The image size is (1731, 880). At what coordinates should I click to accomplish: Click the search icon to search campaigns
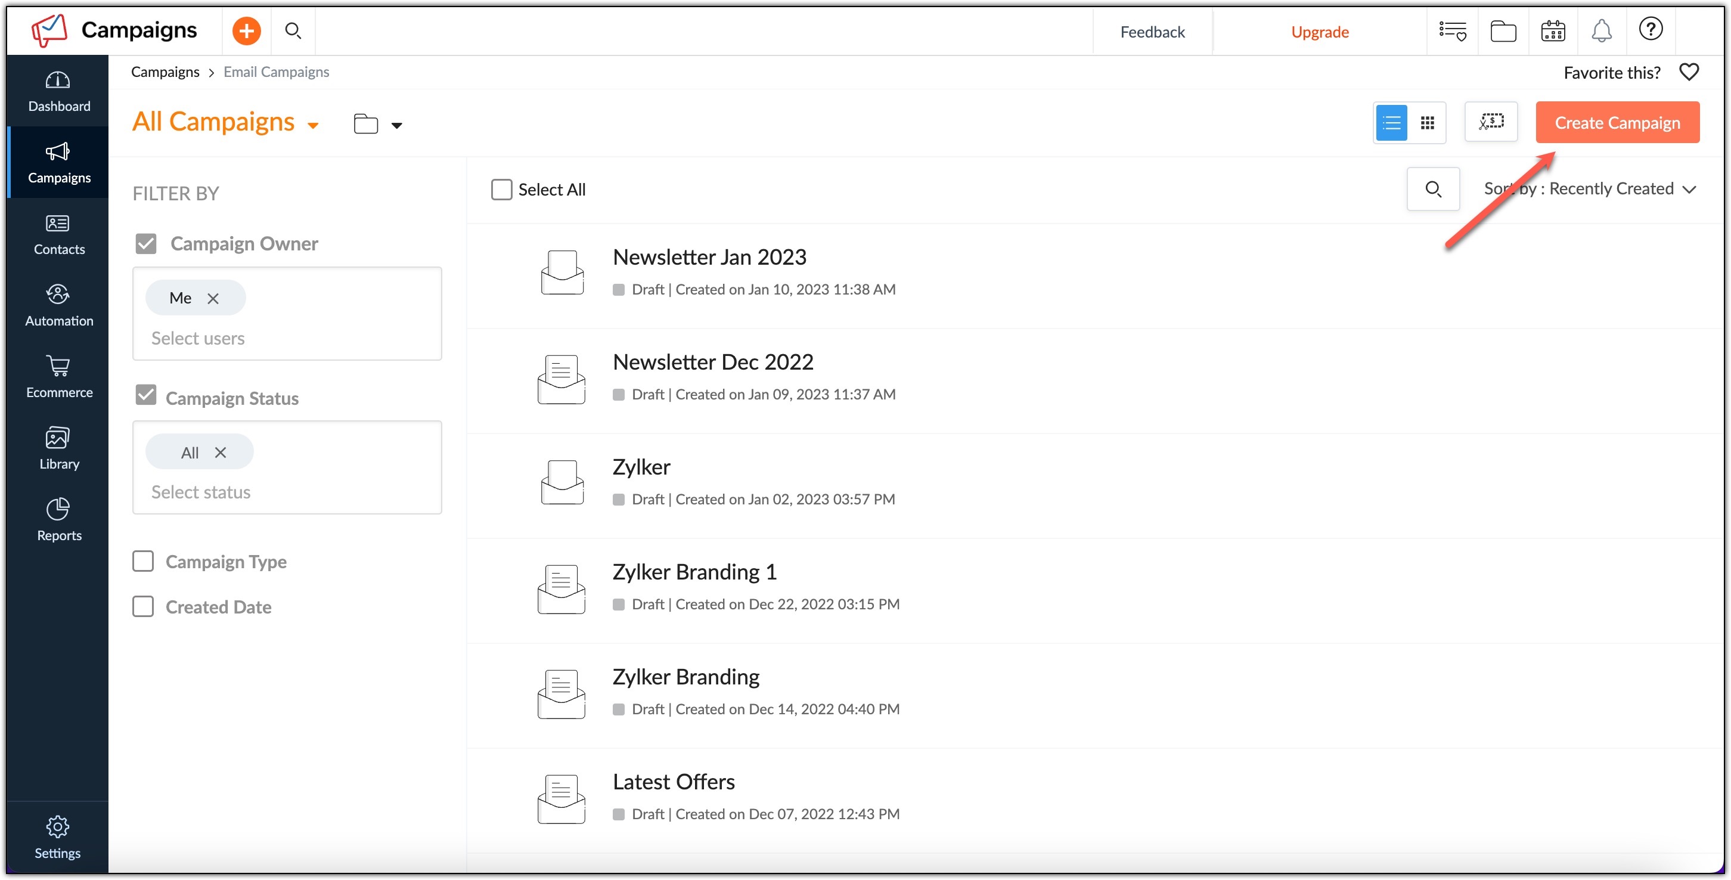coord(1434,188)
